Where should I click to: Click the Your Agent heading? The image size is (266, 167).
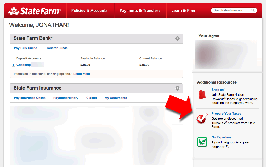pos(209,36)
